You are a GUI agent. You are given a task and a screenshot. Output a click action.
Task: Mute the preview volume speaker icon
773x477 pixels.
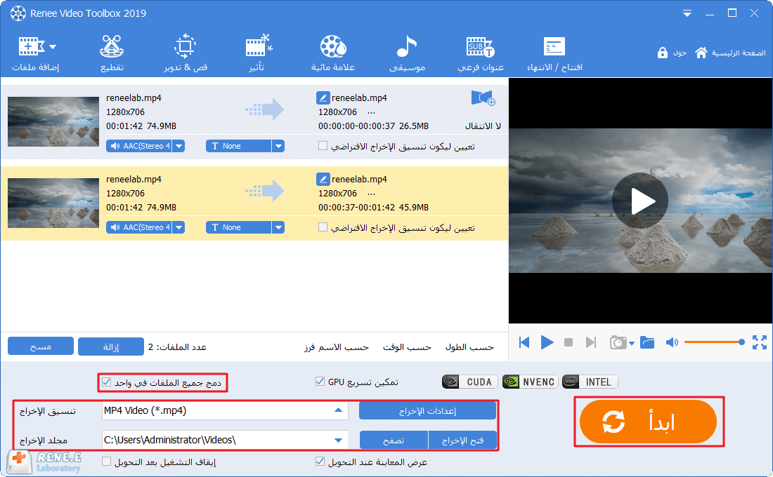(x=672, y=342)
